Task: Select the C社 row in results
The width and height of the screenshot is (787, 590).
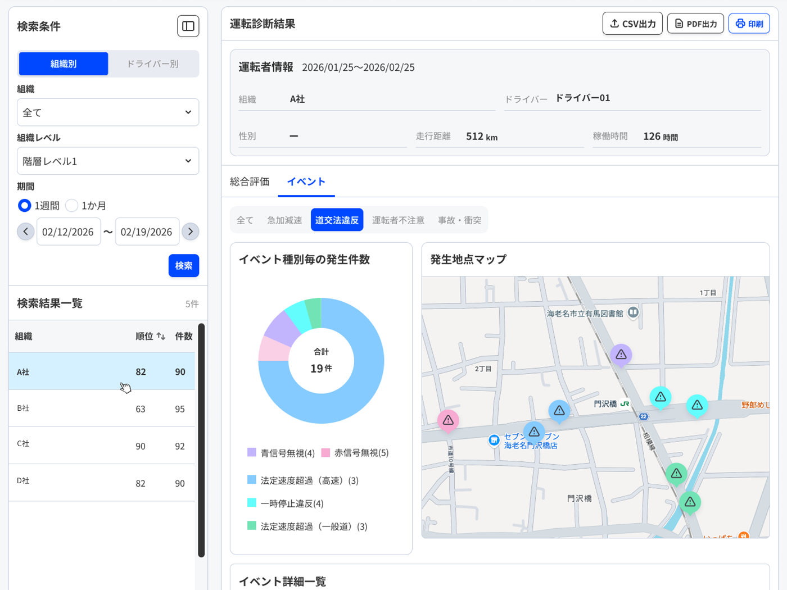Action: 102,446
